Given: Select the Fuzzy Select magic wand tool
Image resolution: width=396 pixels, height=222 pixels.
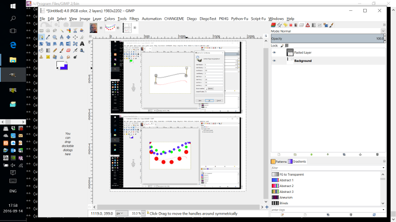Looking at the screenshot, I should tap(61, 31).
